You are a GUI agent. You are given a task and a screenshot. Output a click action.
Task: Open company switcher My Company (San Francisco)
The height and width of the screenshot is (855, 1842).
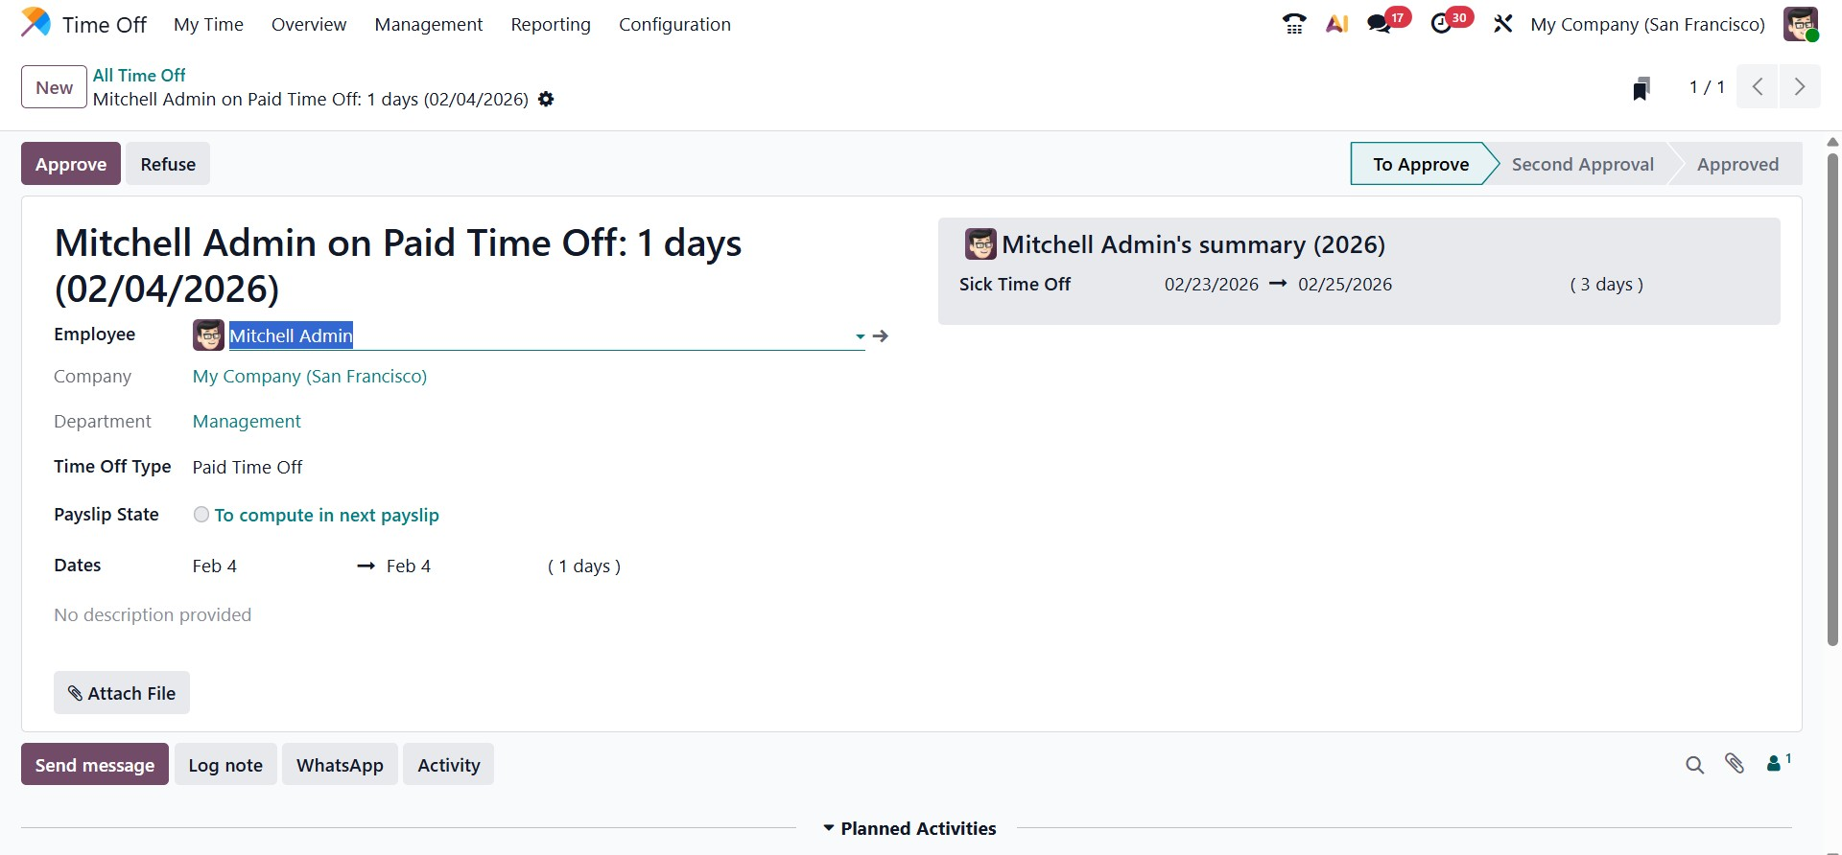[x=1647, y=24]
